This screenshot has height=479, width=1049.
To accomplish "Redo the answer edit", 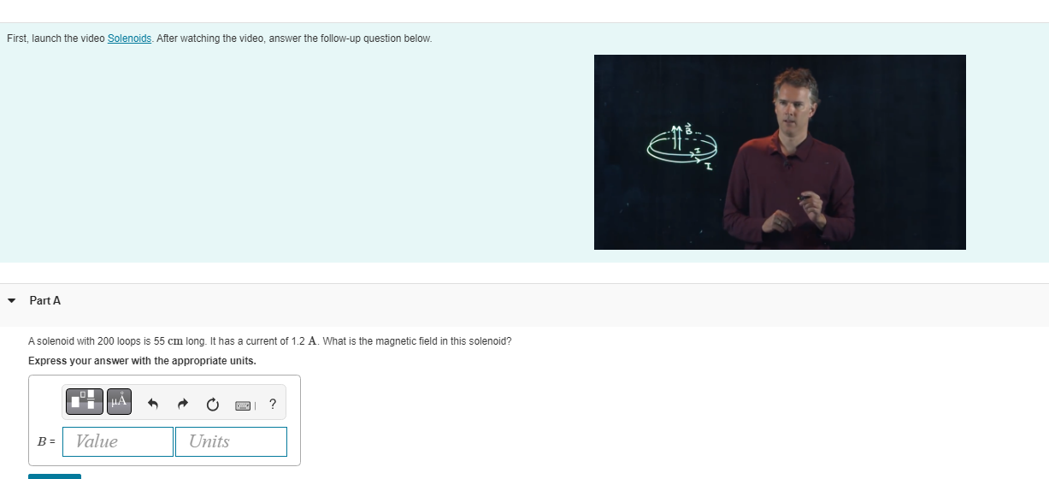I will point(182,404).
